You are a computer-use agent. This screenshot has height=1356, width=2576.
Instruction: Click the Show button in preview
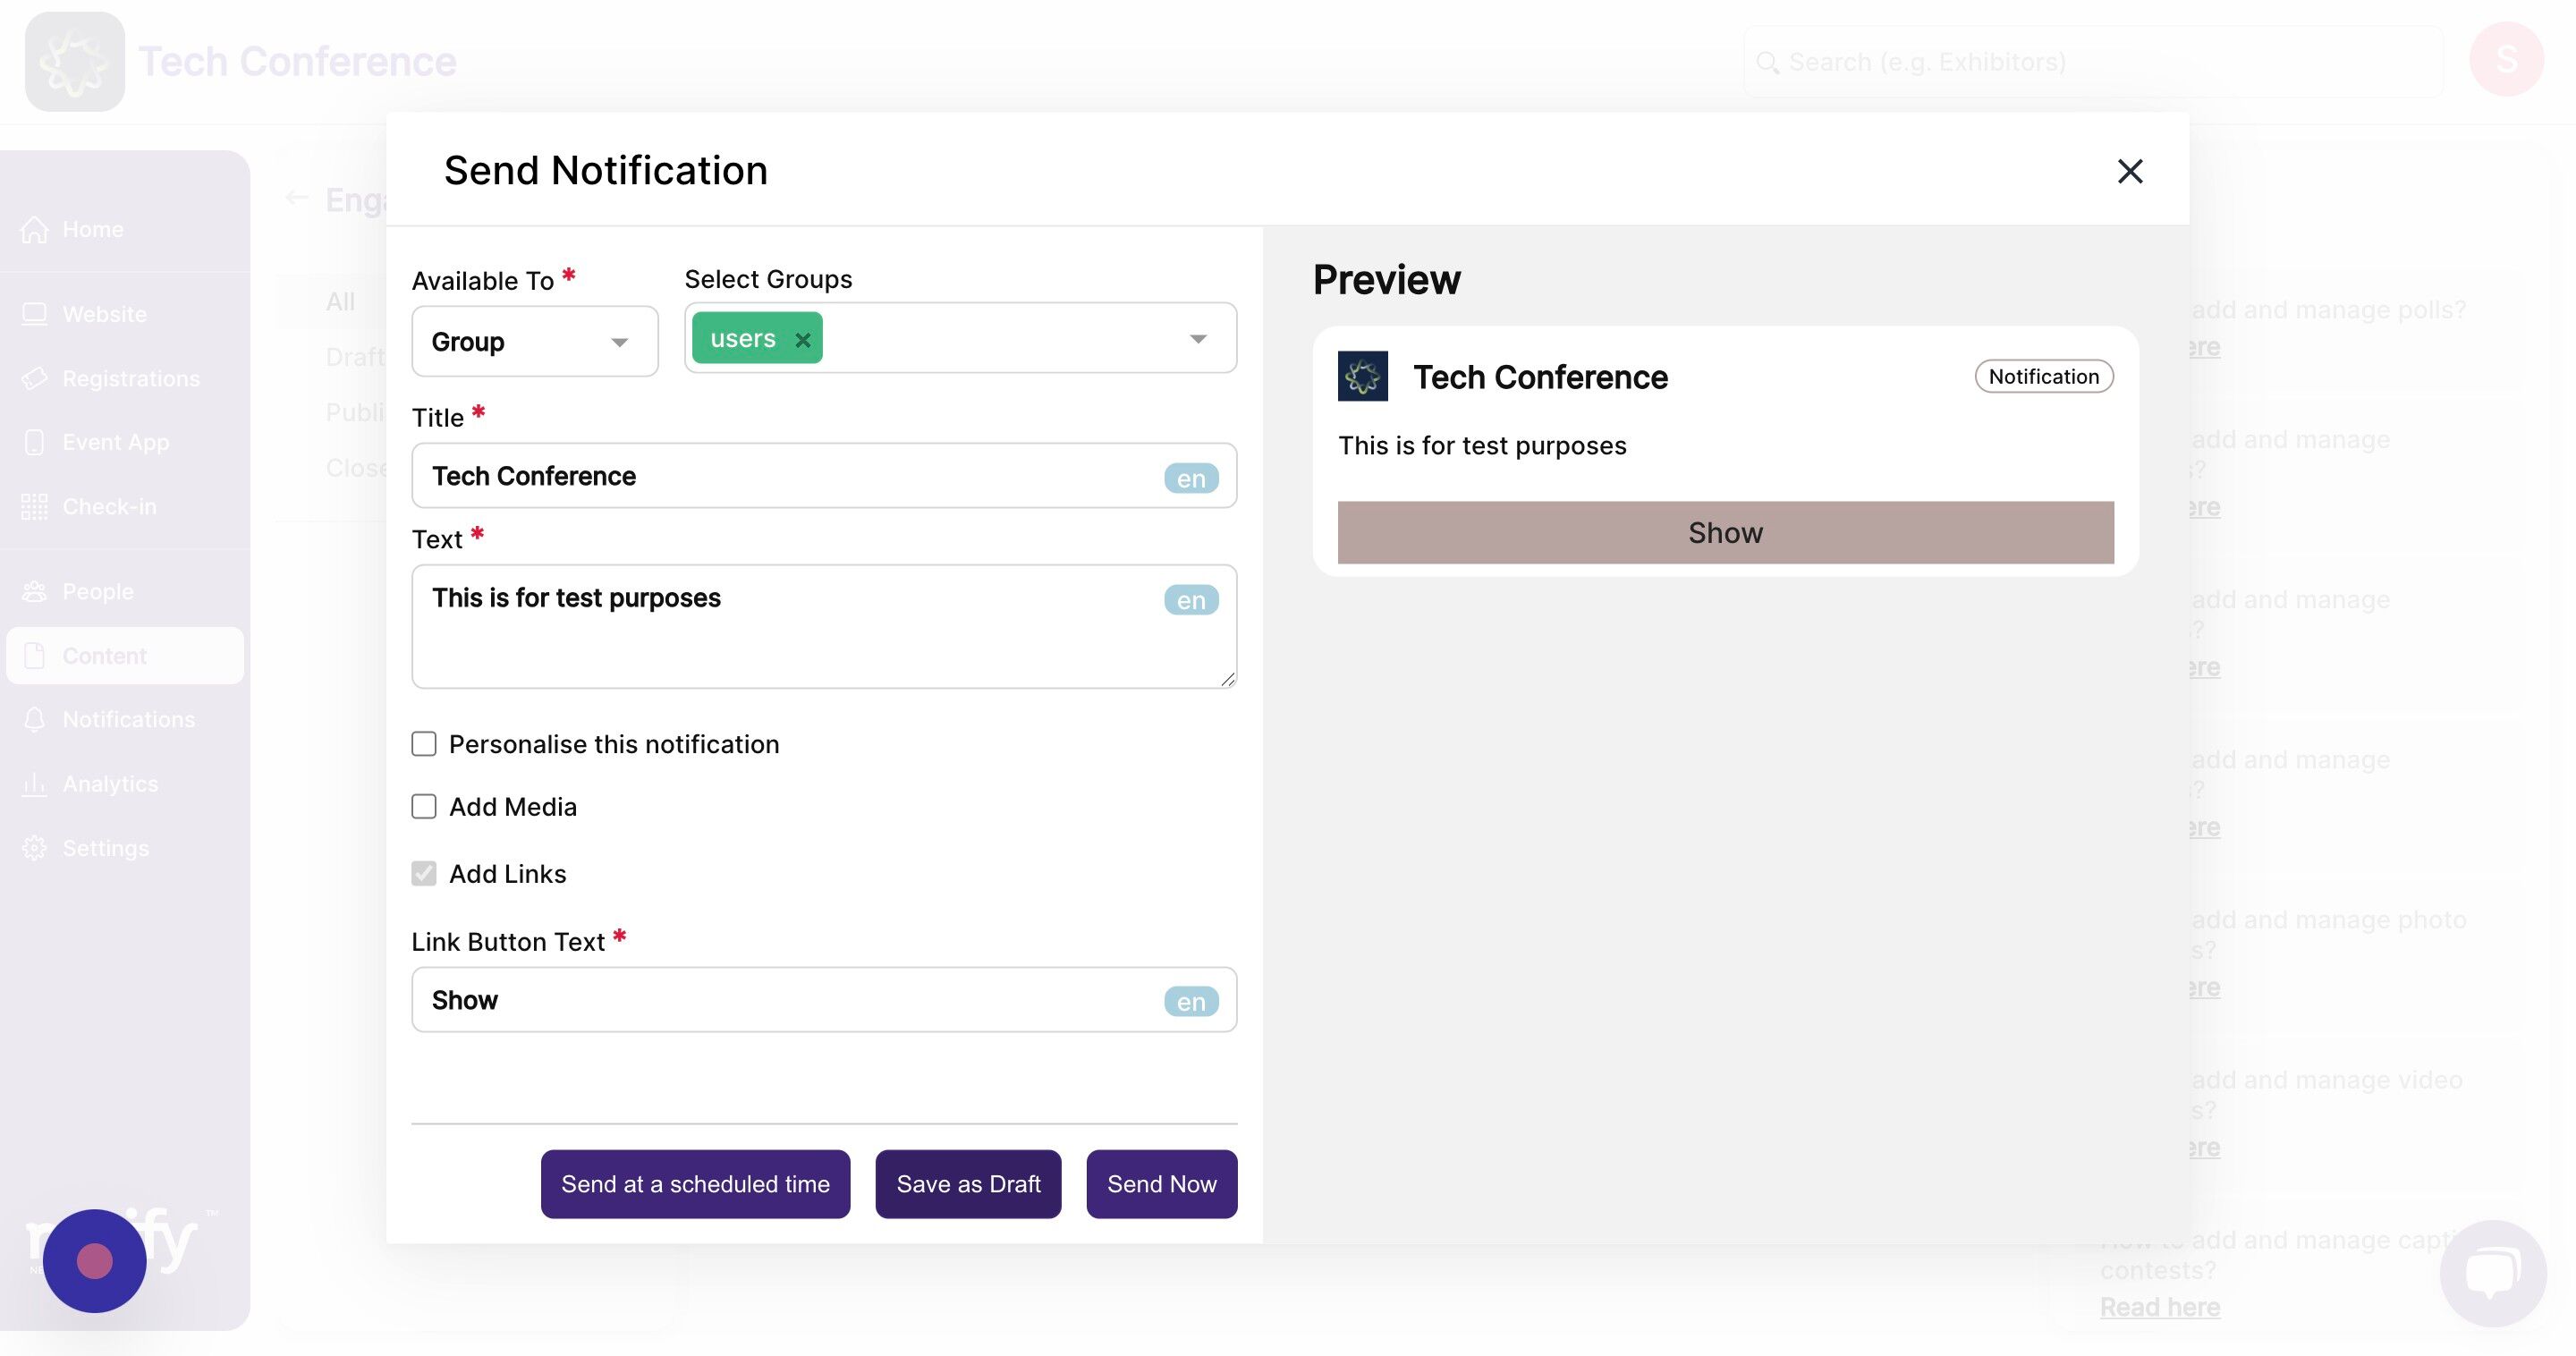click(1726, 533)
